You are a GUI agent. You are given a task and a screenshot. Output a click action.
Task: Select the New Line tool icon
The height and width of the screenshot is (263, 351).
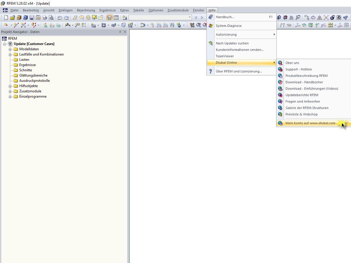coord(16,25)
